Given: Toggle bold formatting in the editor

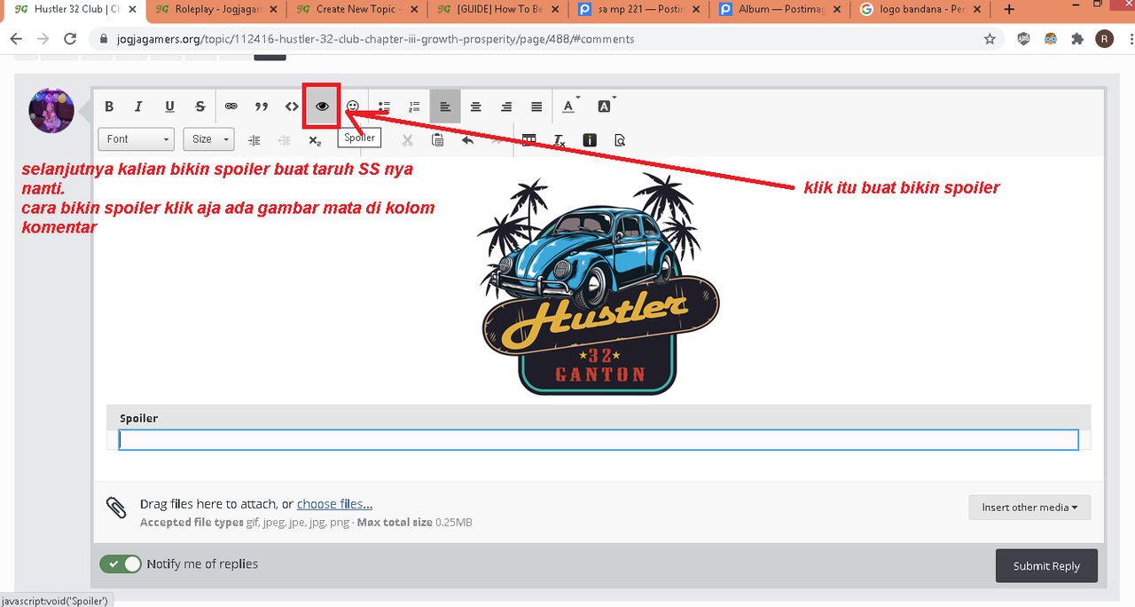Looking at the screenshot, I should tap(109, 106).
